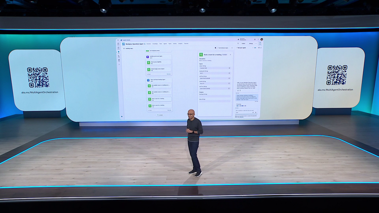379x213 pixels.
Task: Click the right aka.ms/MultiAgentOrchestration text
Action: 335,90
